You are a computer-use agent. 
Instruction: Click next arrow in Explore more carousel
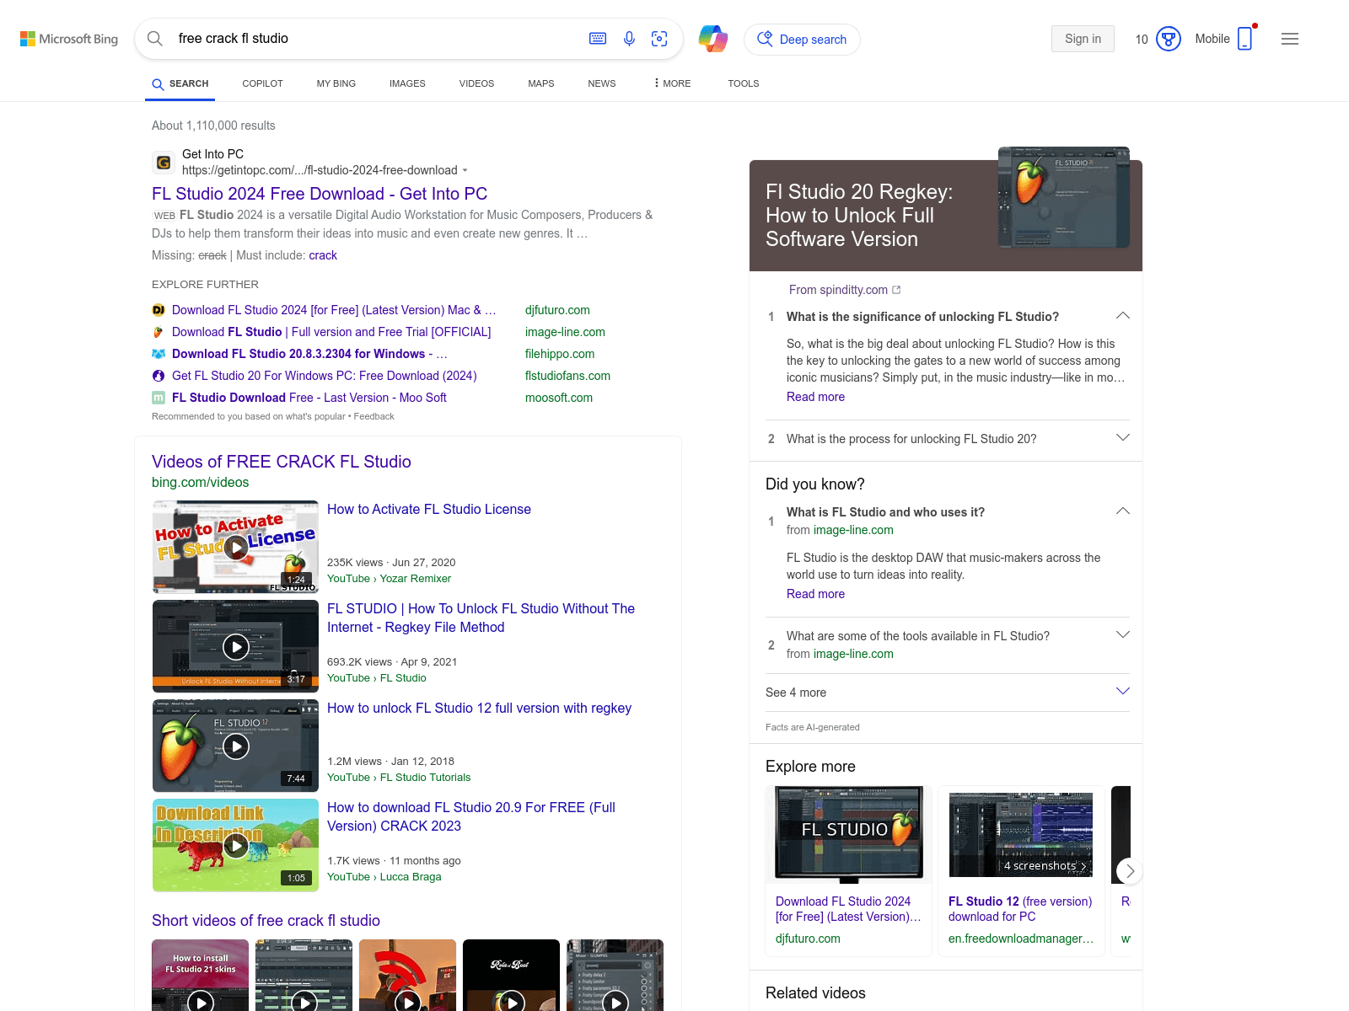[1130, 871]
